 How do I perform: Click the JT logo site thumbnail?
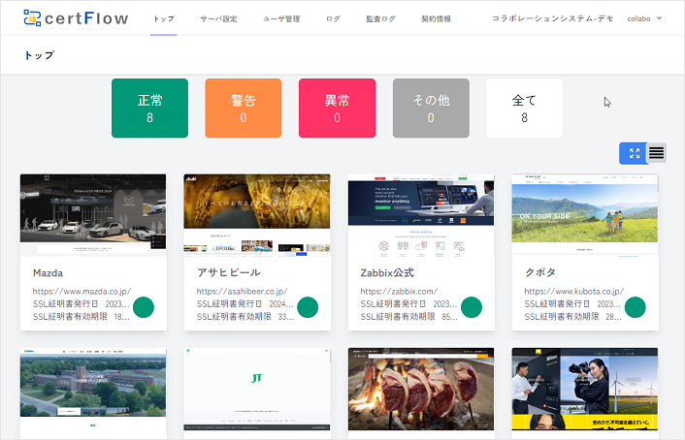(257, 390)
